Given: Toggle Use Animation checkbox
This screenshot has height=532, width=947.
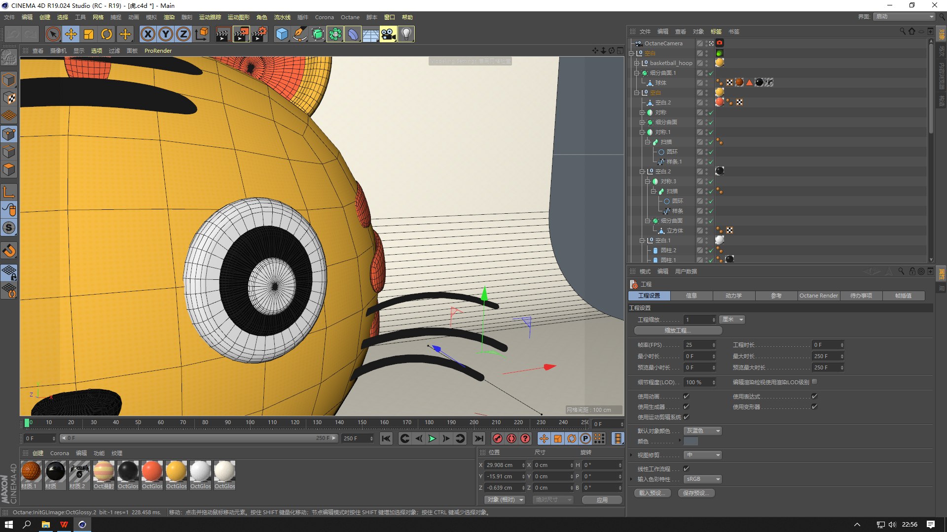Looking at the screenshot, I should (x=686, y=396).
